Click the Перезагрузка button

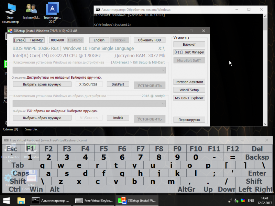(189, 119)
